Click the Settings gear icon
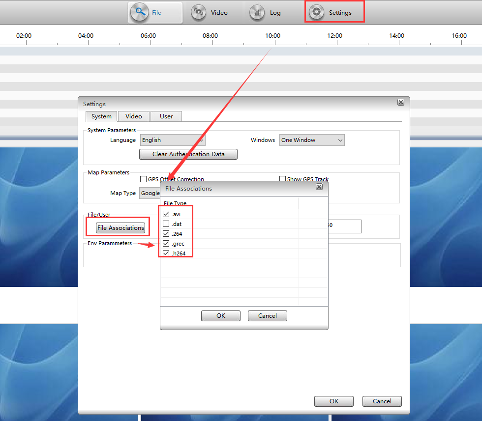 pyautogui.click(x=316, y=12)
